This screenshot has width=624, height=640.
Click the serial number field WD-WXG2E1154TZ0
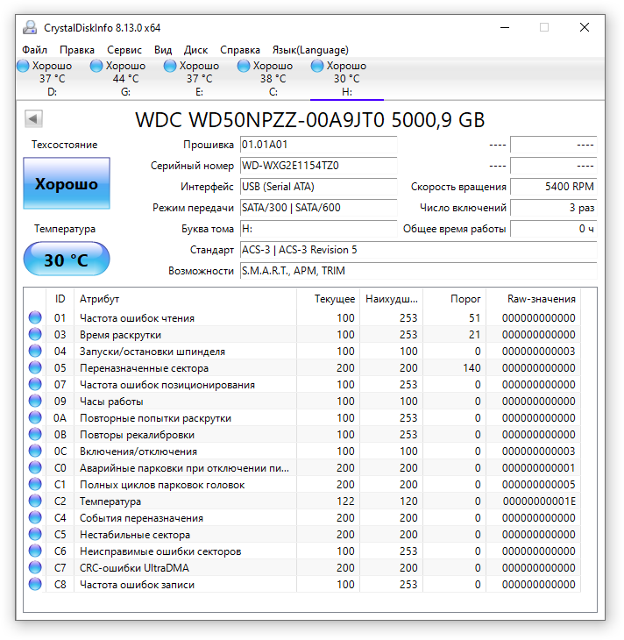tap(318, 166)
